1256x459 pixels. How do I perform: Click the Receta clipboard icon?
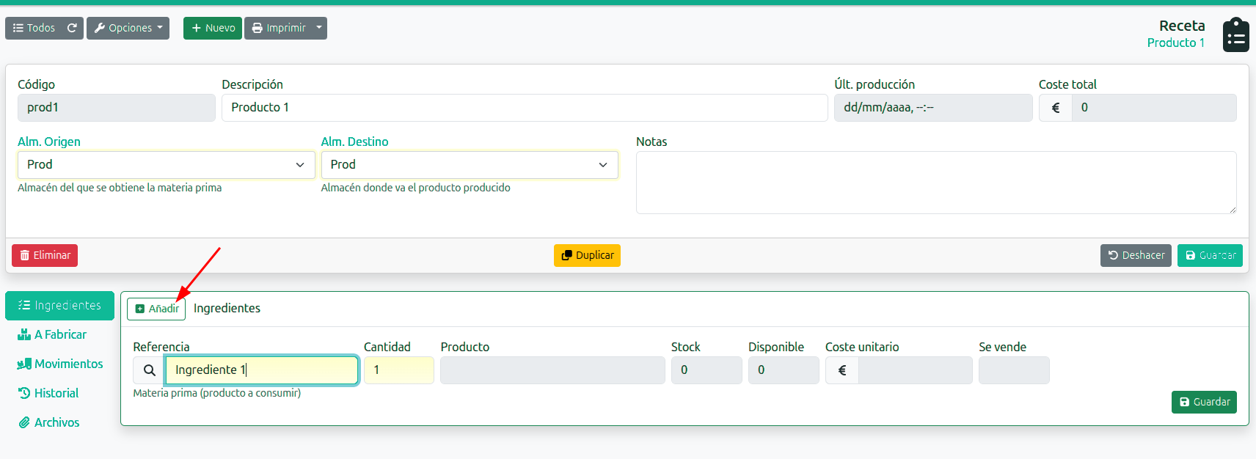pos(1235,35)
